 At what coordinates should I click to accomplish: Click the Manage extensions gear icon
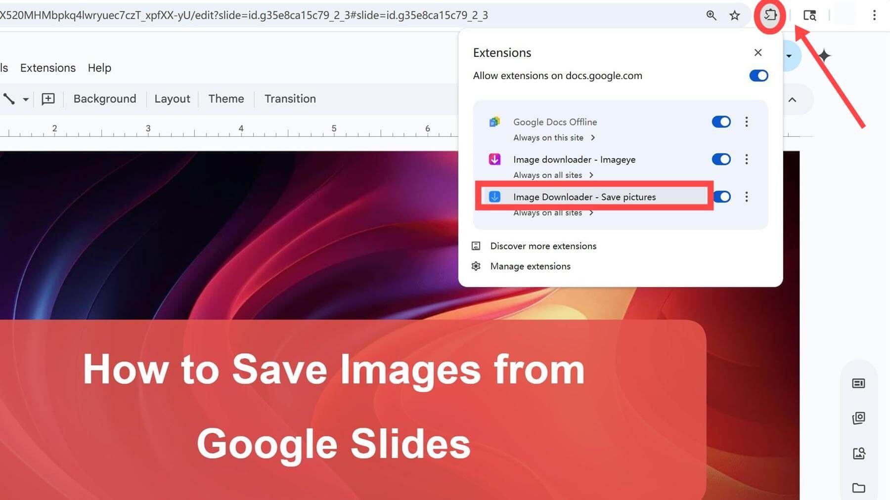click(x=476, y=266)
